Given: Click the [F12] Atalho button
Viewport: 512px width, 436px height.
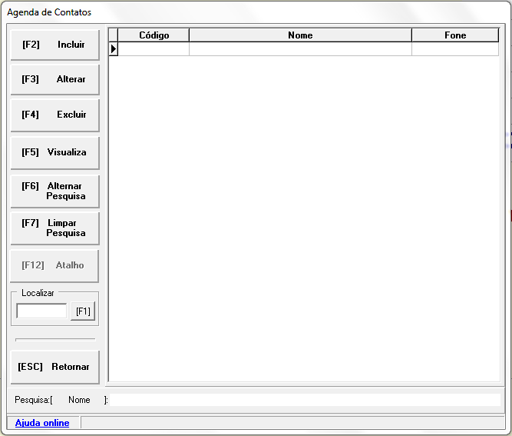Looking at the screenshot, I should click(x=55, y=265).
